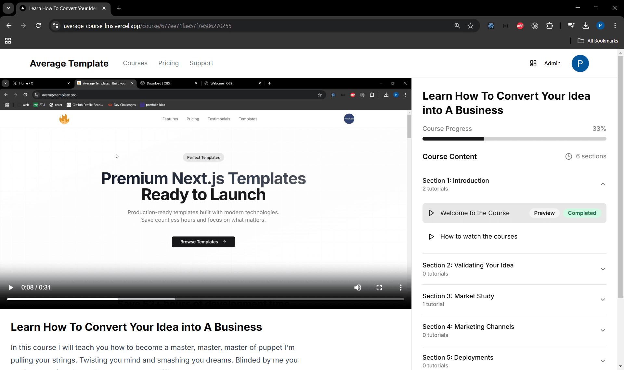Click the browser back arrow
624x370 pixels.
pyautogui.click(x=9, y=26)
